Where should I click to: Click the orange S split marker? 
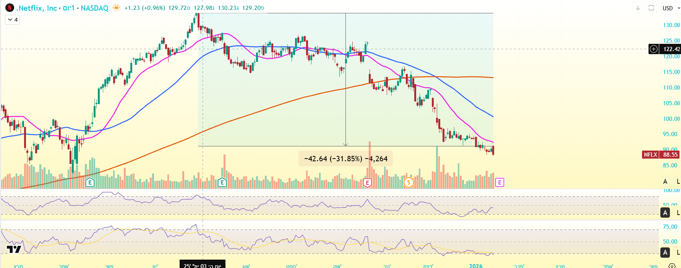click(409, 183)
